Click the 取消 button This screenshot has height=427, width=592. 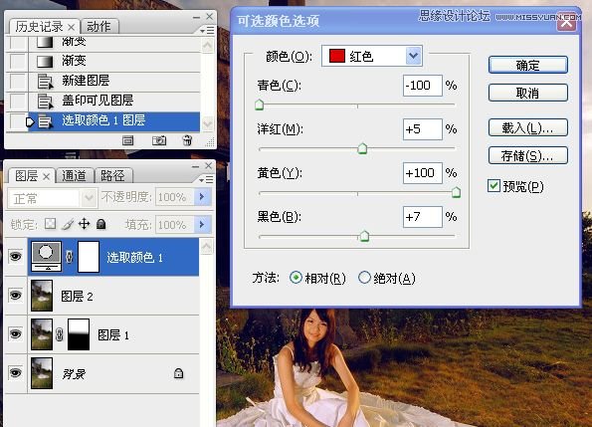tap(527, 93)
